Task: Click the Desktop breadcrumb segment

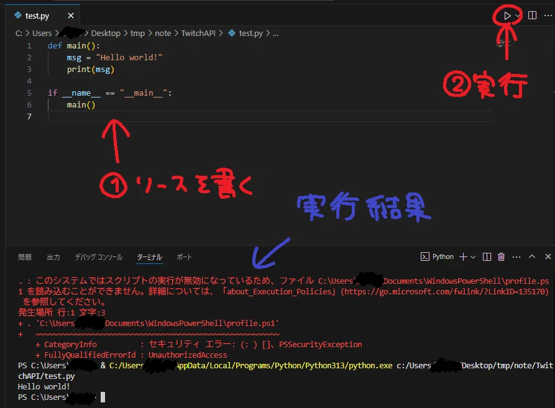Action: (106, 34)
